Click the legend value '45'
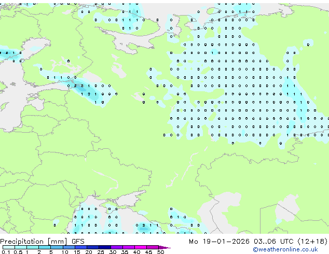The width and height of the screenshot is (329, 254). click(x=149, y=252)
